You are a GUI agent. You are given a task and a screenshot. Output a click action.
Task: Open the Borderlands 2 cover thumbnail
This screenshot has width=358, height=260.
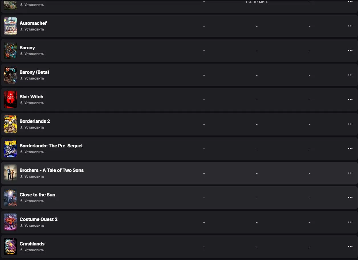tap(10, 124)
